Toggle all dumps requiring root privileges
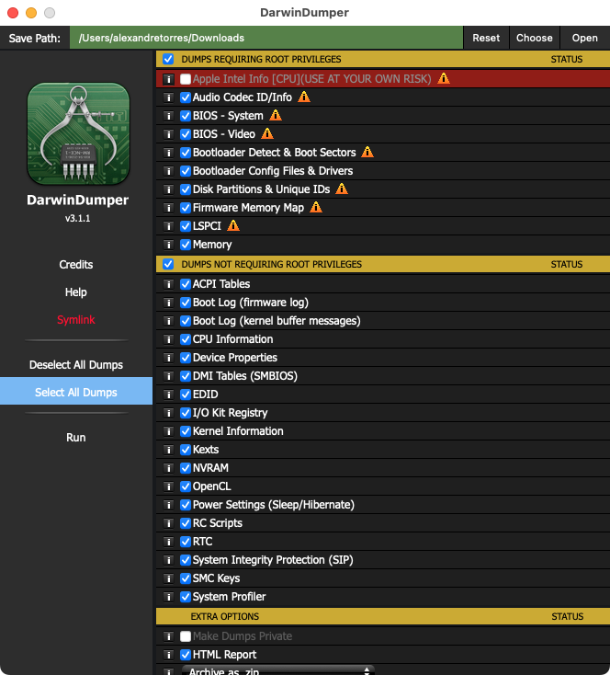Image resolution: width=610 pixels, height=675 pixels. [168, 59]
